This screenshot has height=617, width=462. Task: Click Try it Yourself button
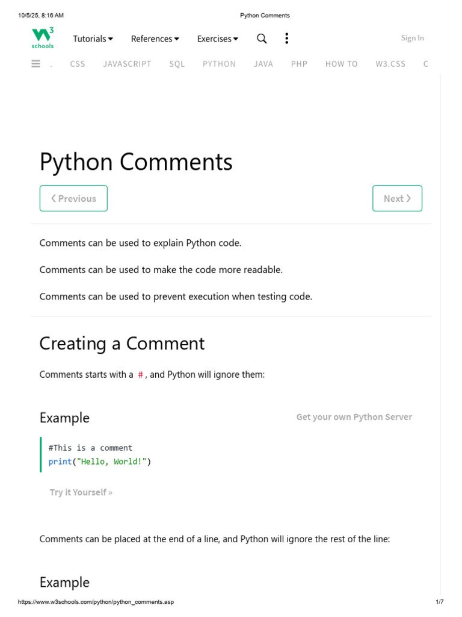tap(81, 492)
